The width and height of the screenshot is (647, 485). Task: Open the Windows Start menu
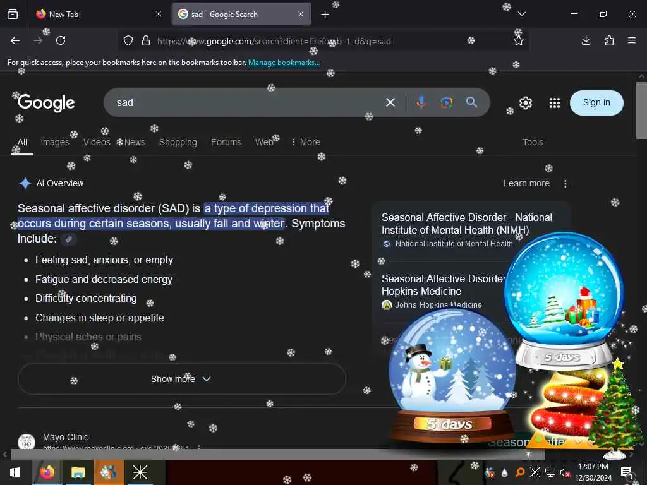point(15,472)
